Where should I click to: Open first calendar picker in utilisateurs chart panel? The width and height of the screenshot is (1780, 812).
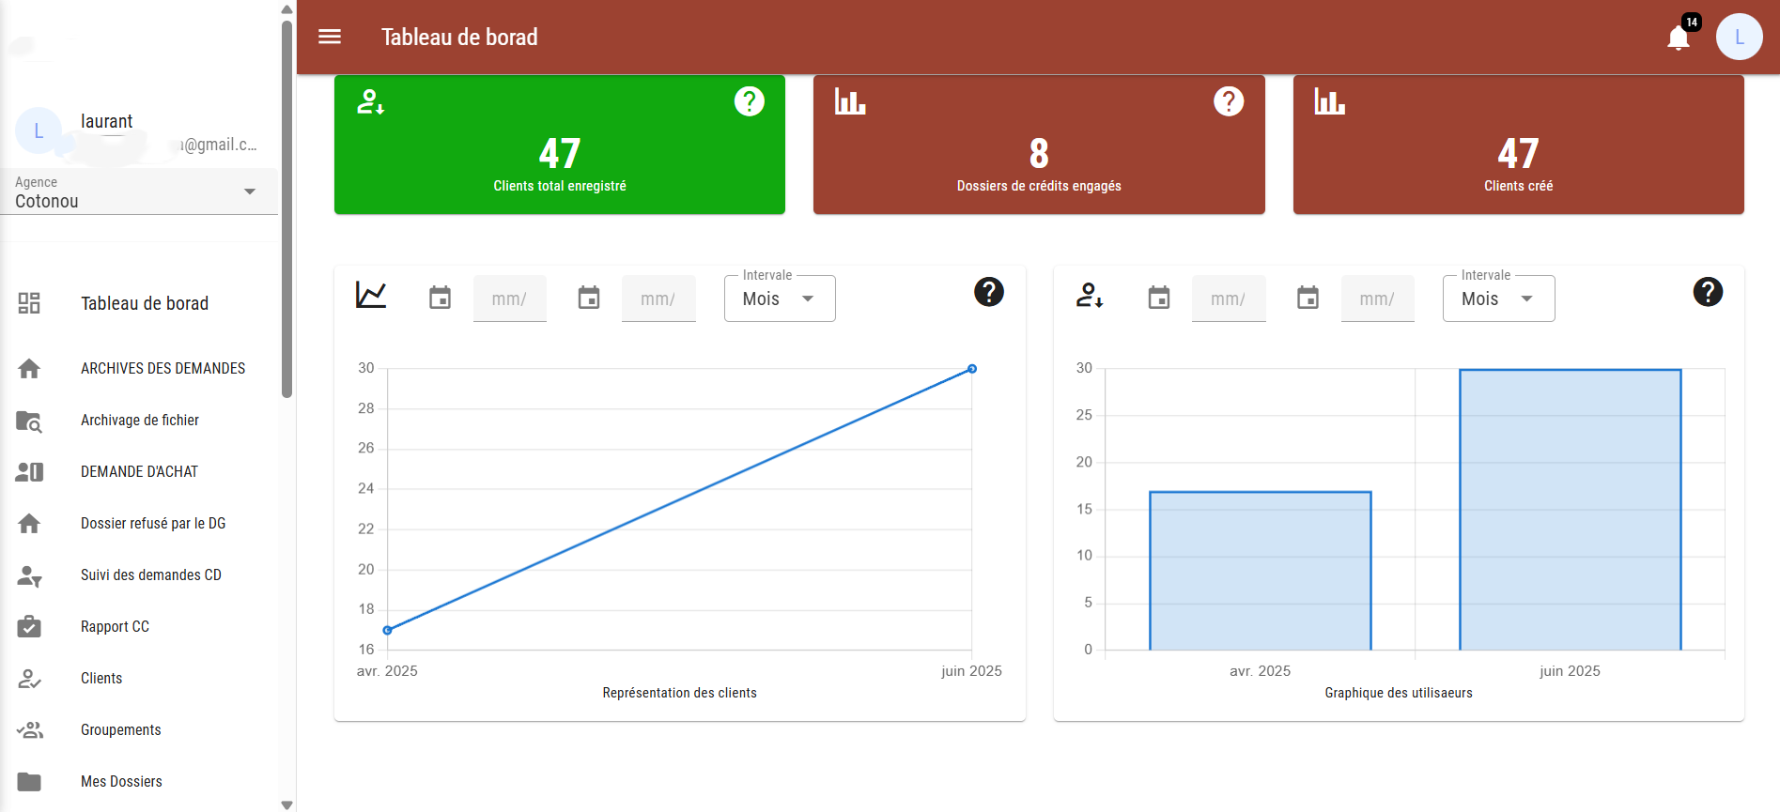tap(1159, 298)
